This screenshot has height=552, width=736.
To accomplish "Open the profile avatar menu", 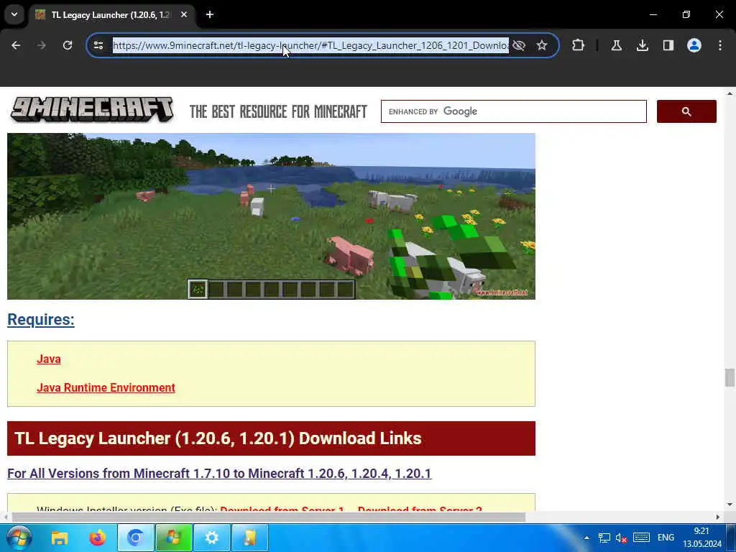I will [x=694, y=45].
